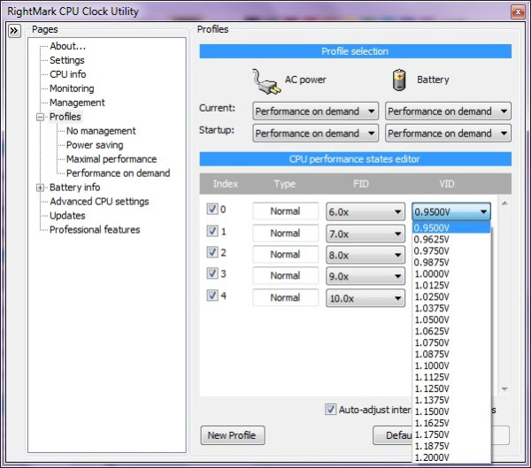The height and width of the screenshot is (468, 531).
Task: Open the AC power Current profile dropdown
Action: coord(315,111)
